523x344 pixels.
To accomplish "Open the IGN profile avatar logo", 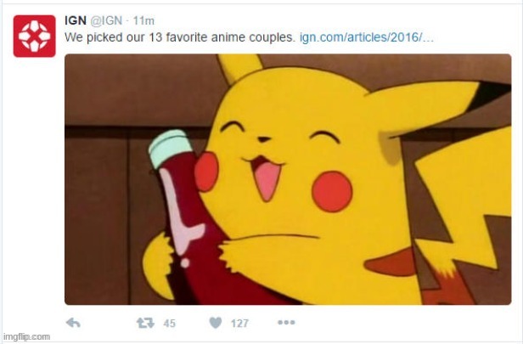I will [x=34, y=36].
